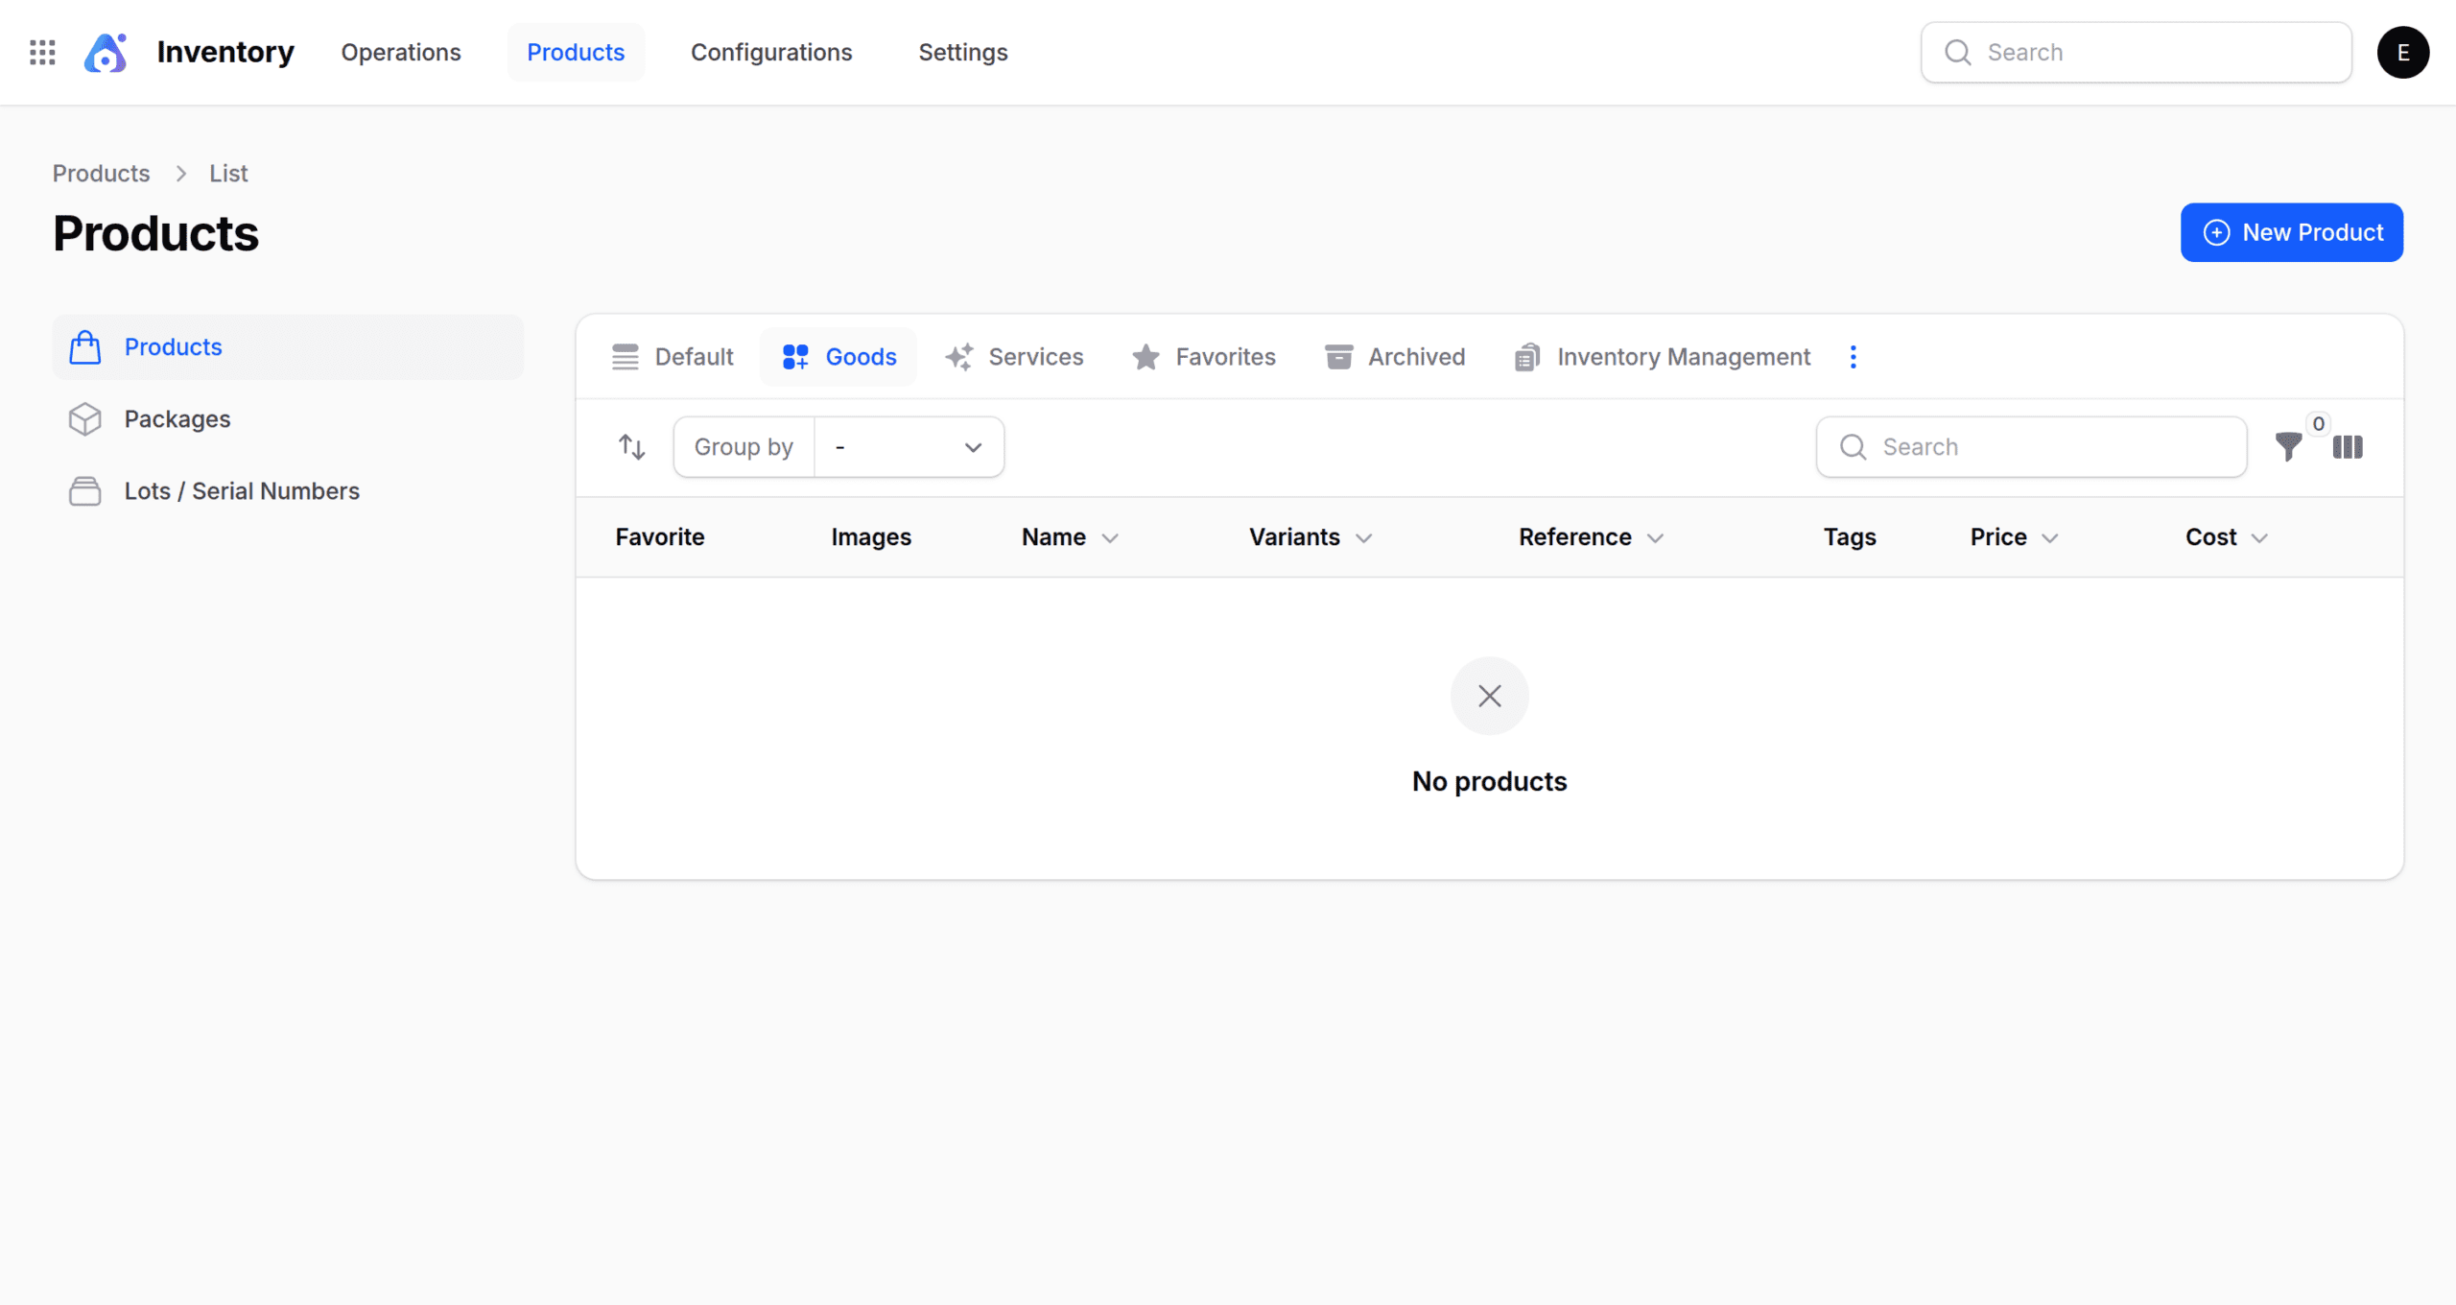Image resolution: width=2456 pixels, height=1305 pixels.
Task: Click the Products breadcrumb link
Action: pyautogui.click(x=101, y=174)
